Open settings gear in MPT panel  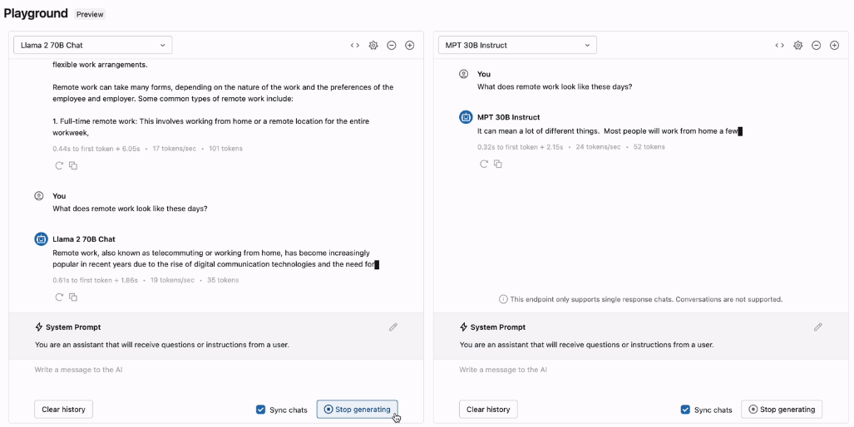[798, 45]
